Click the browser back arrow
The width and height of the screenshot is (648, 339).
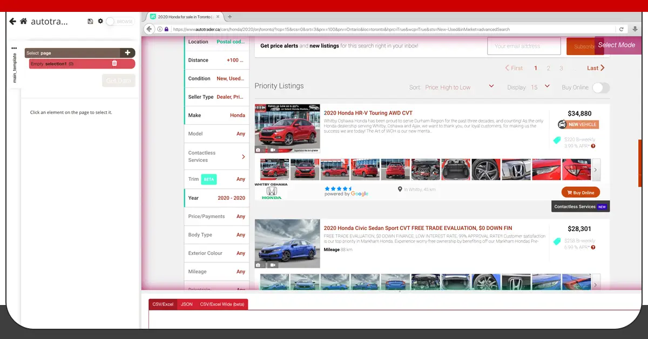[x=150, y=29]
